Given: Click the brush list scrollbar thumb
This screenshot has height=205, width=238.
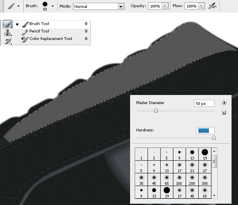Looking at the screenshot, I should [214, 161].
